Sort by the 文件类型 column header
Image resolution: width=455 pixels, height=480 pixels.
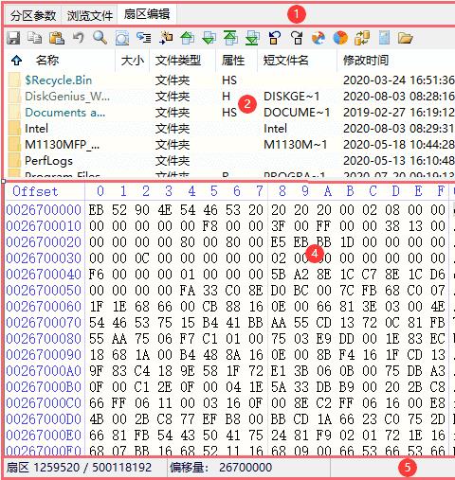[x=178, y=60]
